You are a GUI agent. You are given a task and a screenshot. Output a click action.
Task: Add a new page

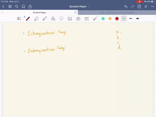pos(139,6)
